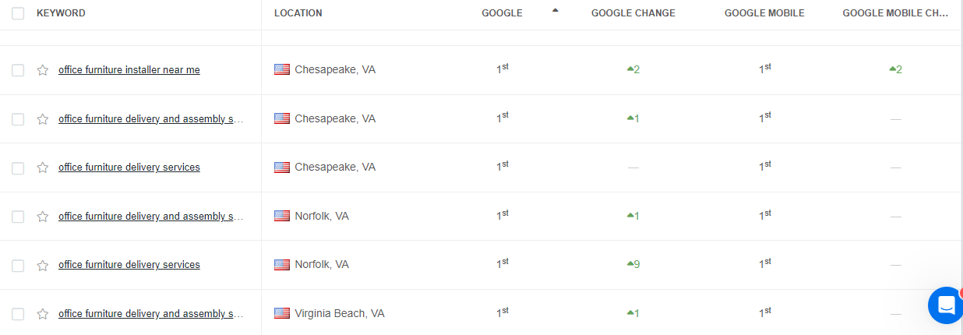Sort by the Location column header
The image size is (963, 335).
point(298,13)
